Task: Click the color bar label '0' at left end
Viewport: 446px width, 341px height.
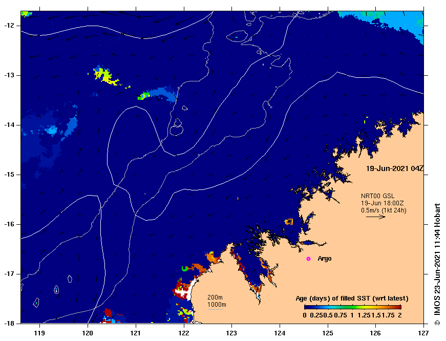Action: [x=305, y=315]
